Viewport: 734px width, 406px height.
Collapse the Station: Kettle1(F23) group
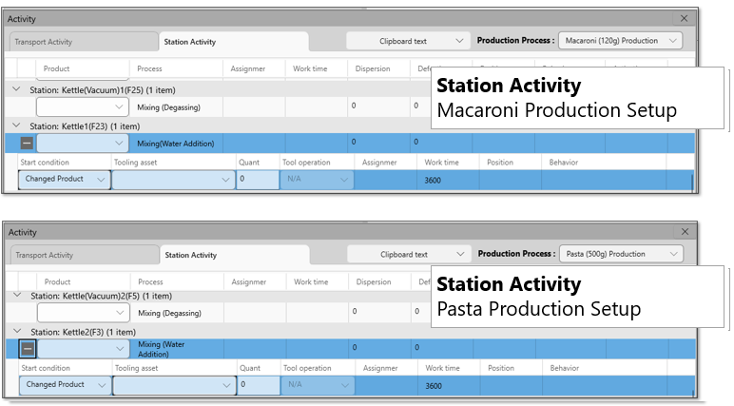[16, 126]
